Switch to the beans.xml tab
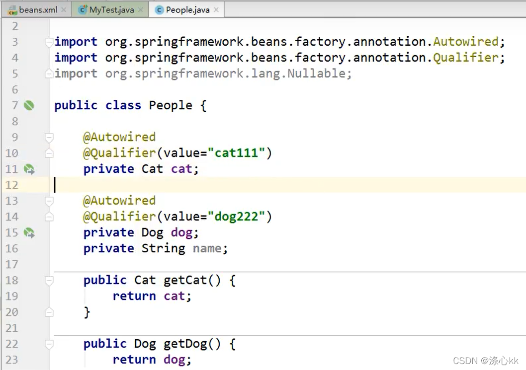 pyautogui.click(x=36, y=10)
